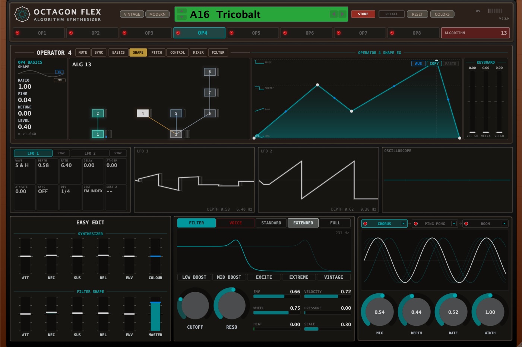
Task: Select operator 7 node in the algorithm diagram
Action: (x=210, y=92)
